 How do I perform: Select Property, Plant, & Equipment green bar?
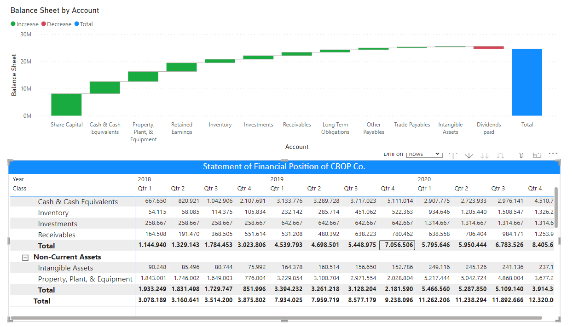click(x=143, y=77)
